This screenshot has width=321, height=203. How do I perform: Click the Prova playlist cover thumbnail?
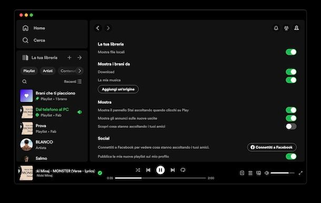26,128
